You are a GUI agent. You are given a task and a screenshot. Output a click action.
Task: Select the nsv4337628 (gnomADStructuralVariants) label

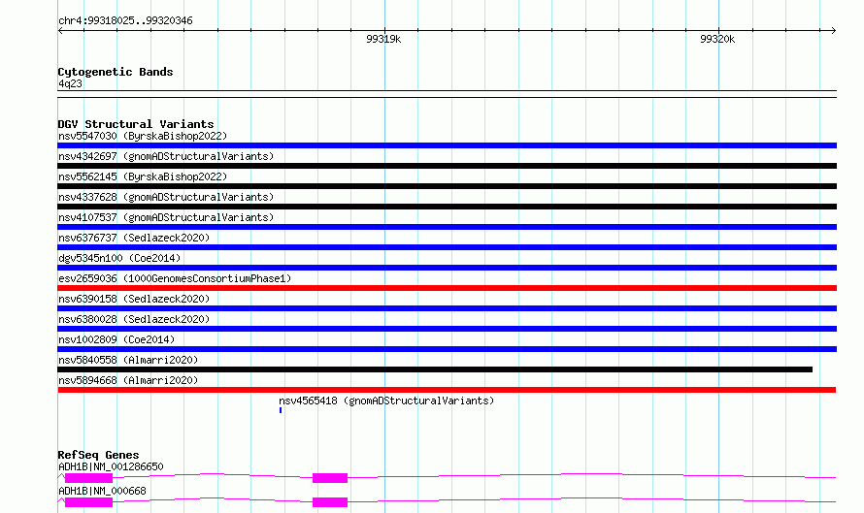click(x=166, y=197)
